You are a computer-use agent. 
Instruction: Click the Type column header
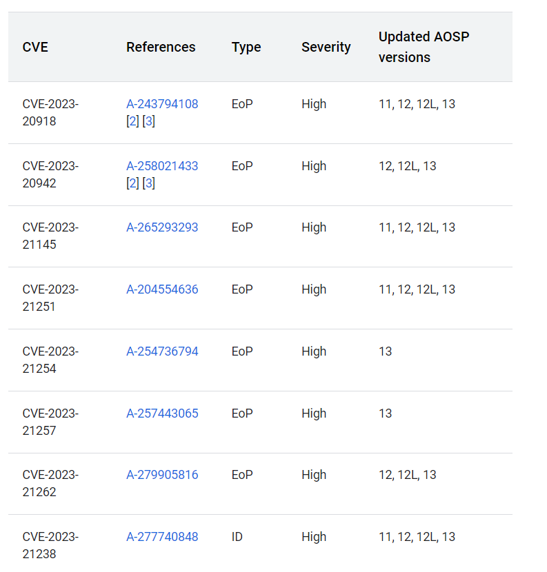pyautogui.click(x=246, y=47)
